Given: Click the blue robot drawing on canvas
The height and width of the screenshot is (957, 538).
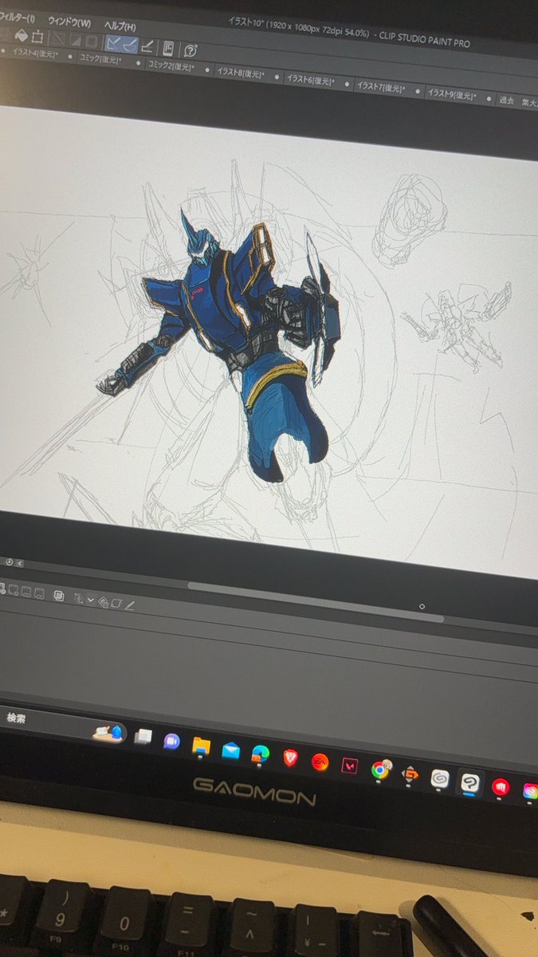Looking at the screenshot, I should [x=239, y=335].
